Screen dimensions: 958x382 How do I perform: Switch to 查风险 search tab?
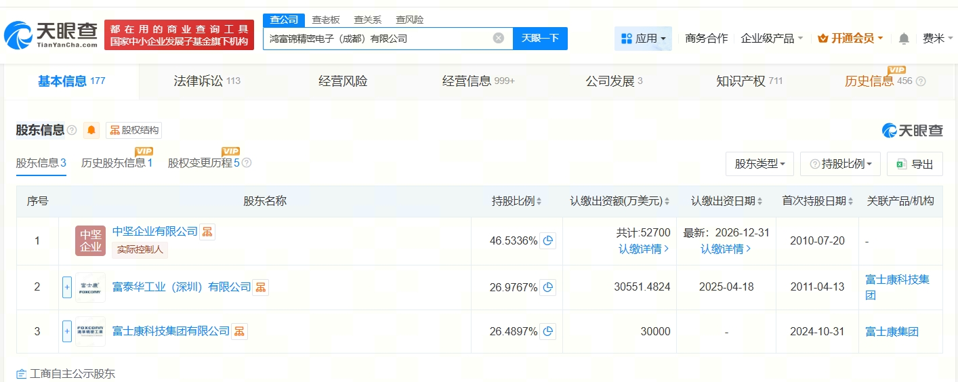410,20
